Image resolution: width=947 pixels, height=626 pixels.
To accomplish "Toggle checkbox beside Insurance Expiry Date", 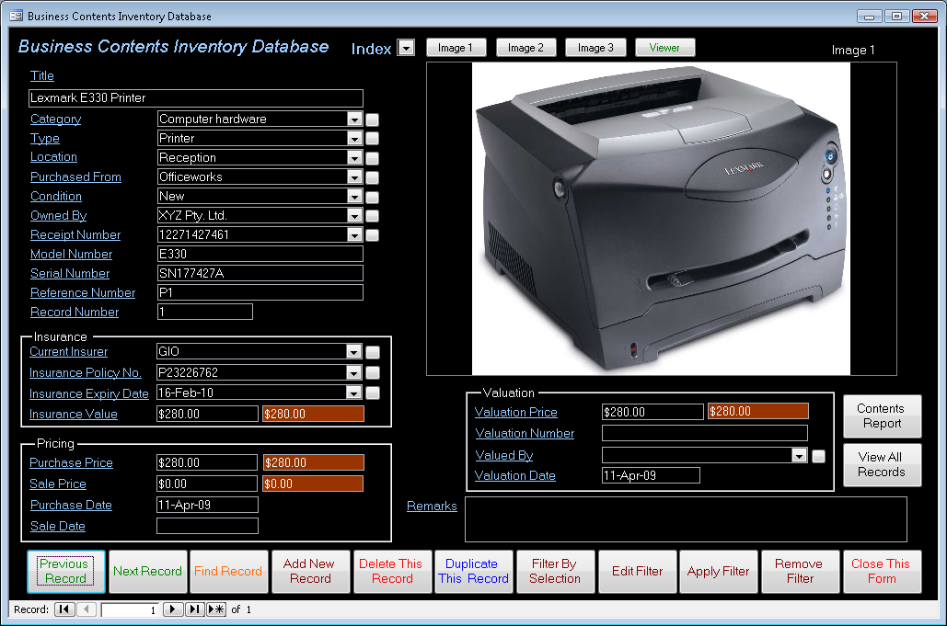I will (373, 393).
